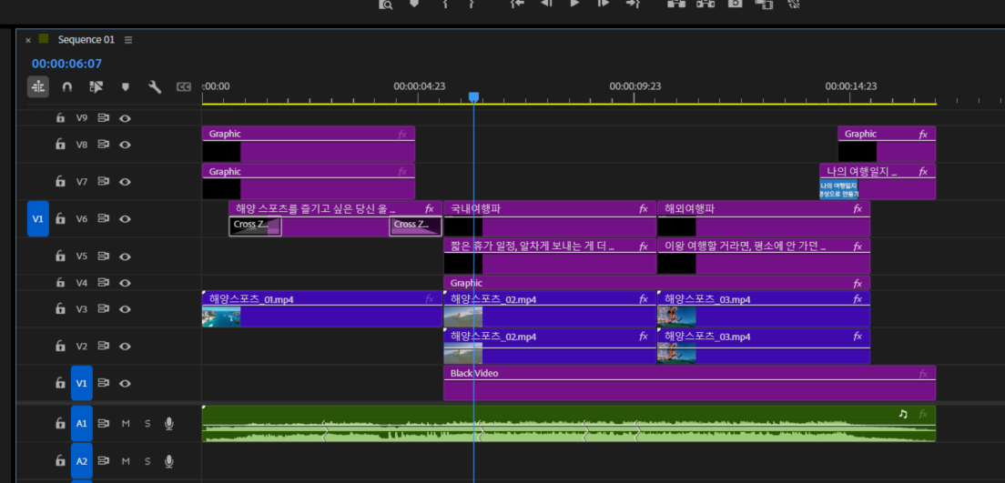Close the Sequence 01 timeline tab
The image size is (1005, 483).
[28, 40]
